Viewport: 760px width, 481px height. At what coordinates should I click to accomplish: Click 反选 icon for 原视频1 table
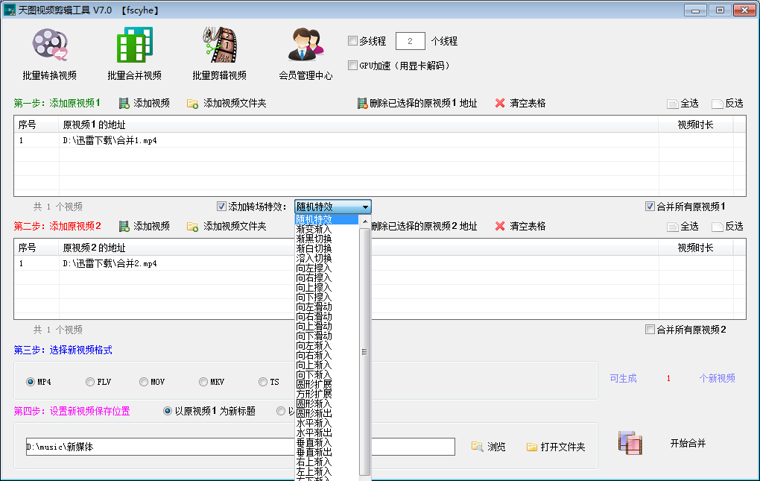click(717, 104)
